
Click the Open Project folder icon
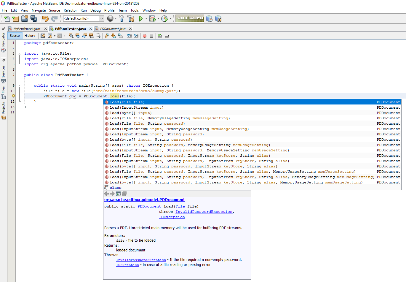tap(25, 18)
